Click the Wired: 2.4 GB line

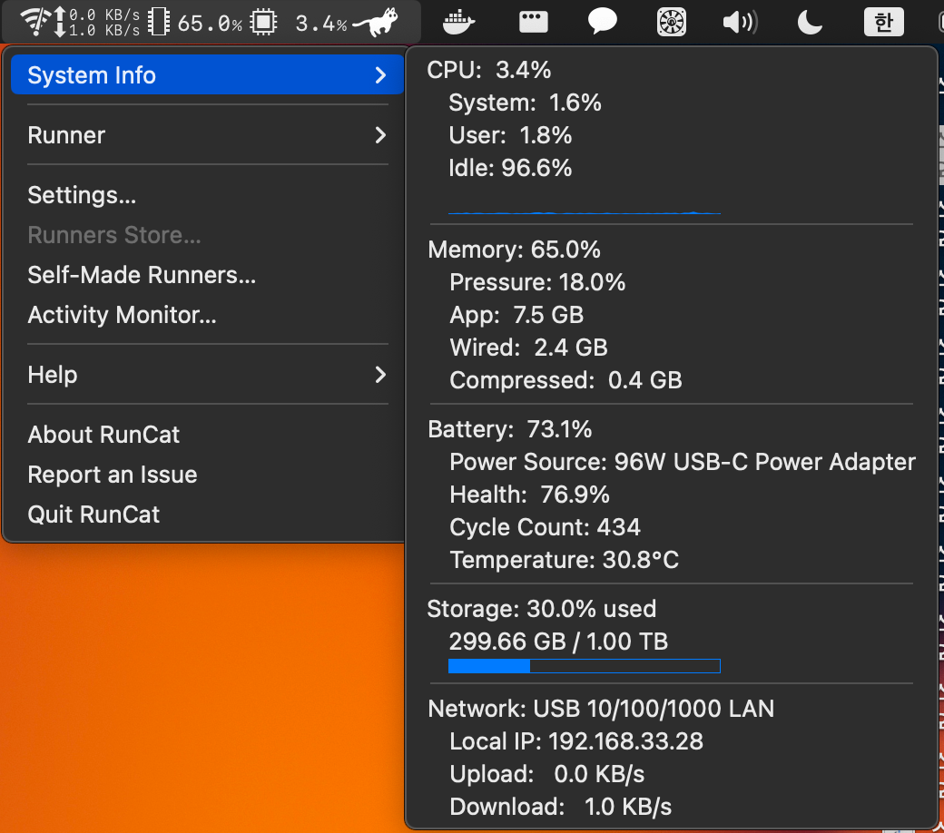[528, 348]
